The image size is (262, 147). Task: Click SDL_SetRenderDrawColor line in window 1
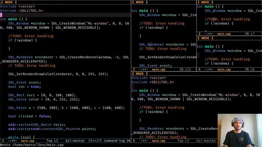(58, 74)
